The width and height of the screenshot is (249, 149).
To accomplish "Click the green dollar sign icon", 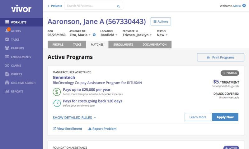I will click(57, 92).
